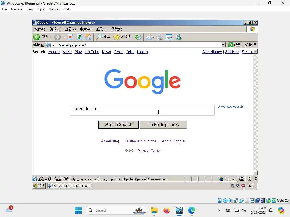Open the 查看(V) View menu in IE

[70, 29]
